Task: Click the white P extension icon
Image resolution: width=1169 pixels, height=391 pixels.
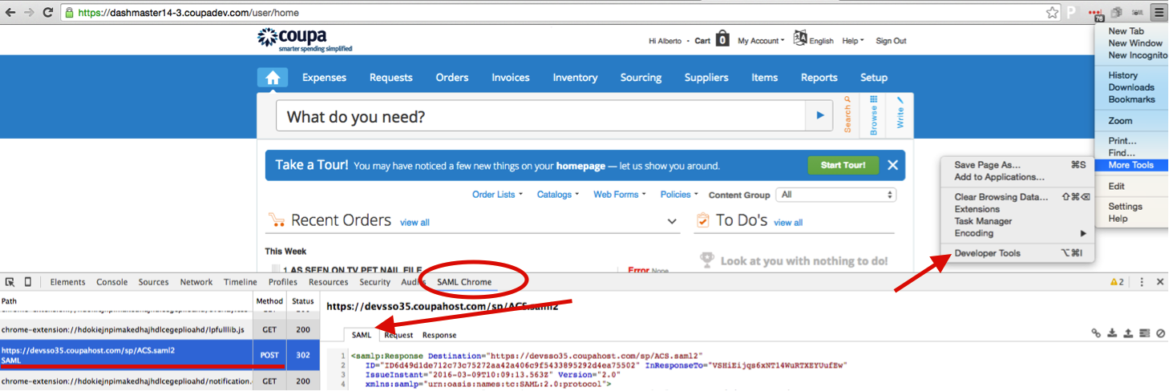Action: click(1072, 13)
